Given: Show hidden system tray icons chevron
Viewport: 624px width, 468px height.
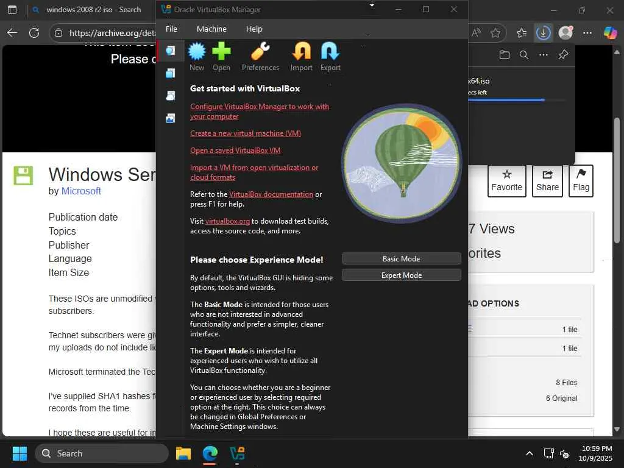Looking at the screenshot, I should pos(530,453).
